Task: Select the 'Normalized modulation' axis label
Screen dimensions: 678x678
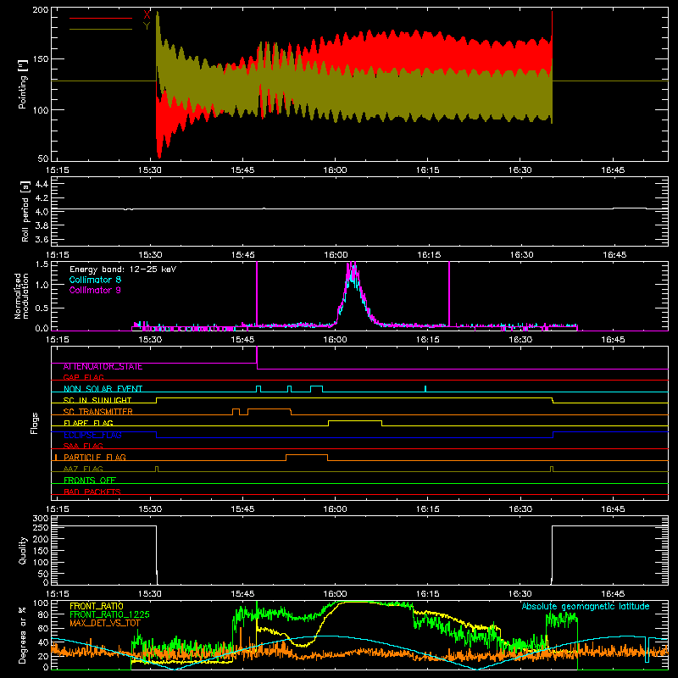Action: tap(21, 296)
